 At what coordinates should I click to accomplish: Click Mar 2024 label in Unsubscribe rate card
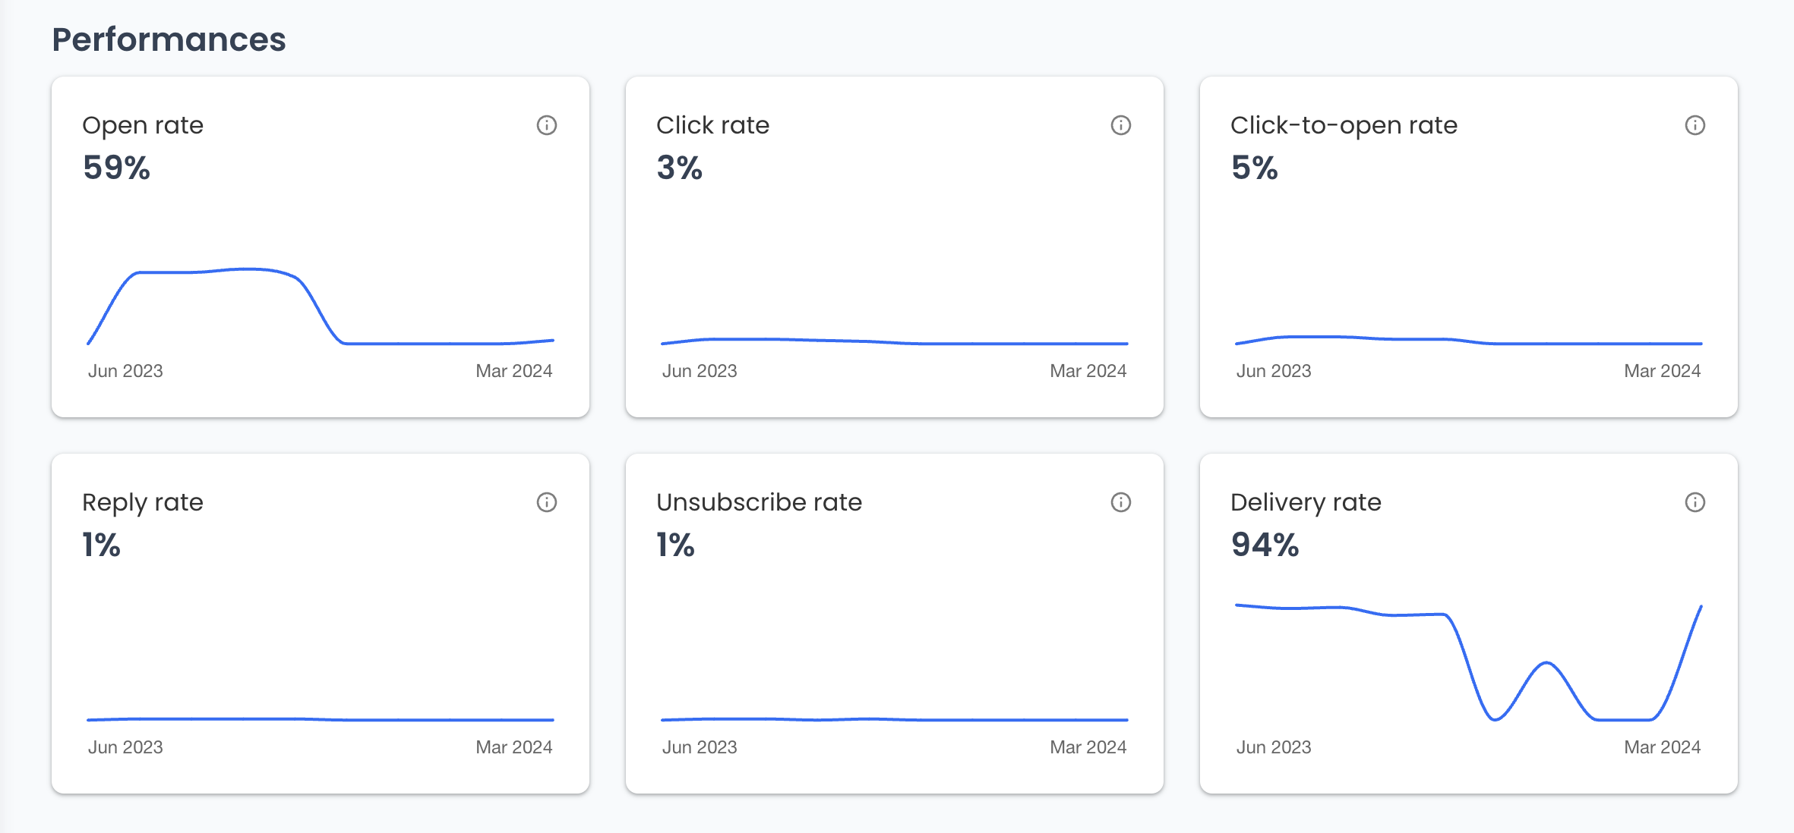(x=1088, y=747)
